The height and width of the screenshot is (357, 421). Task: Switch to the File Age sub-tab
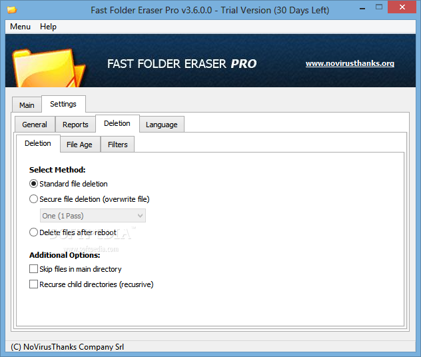(80, 145)
